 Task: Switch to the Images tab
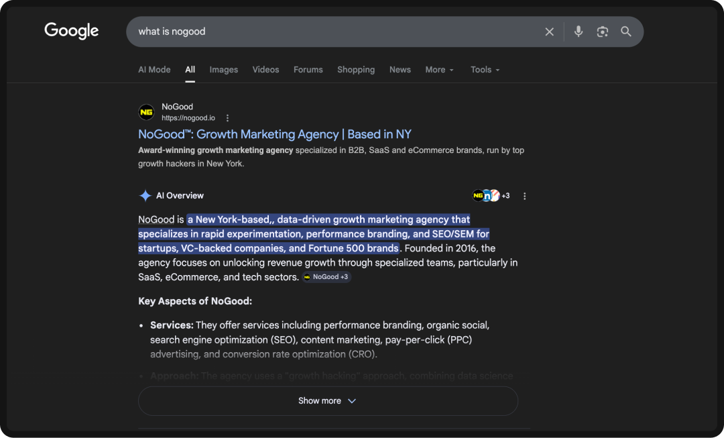(223, 69)
